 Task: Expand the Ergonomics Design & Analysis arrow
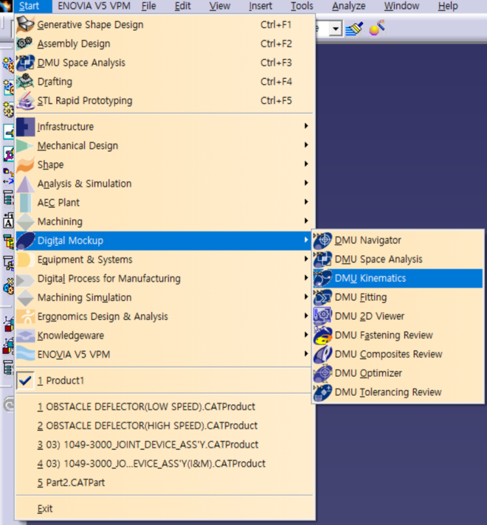pyautogui.click(x=306, y=316)
